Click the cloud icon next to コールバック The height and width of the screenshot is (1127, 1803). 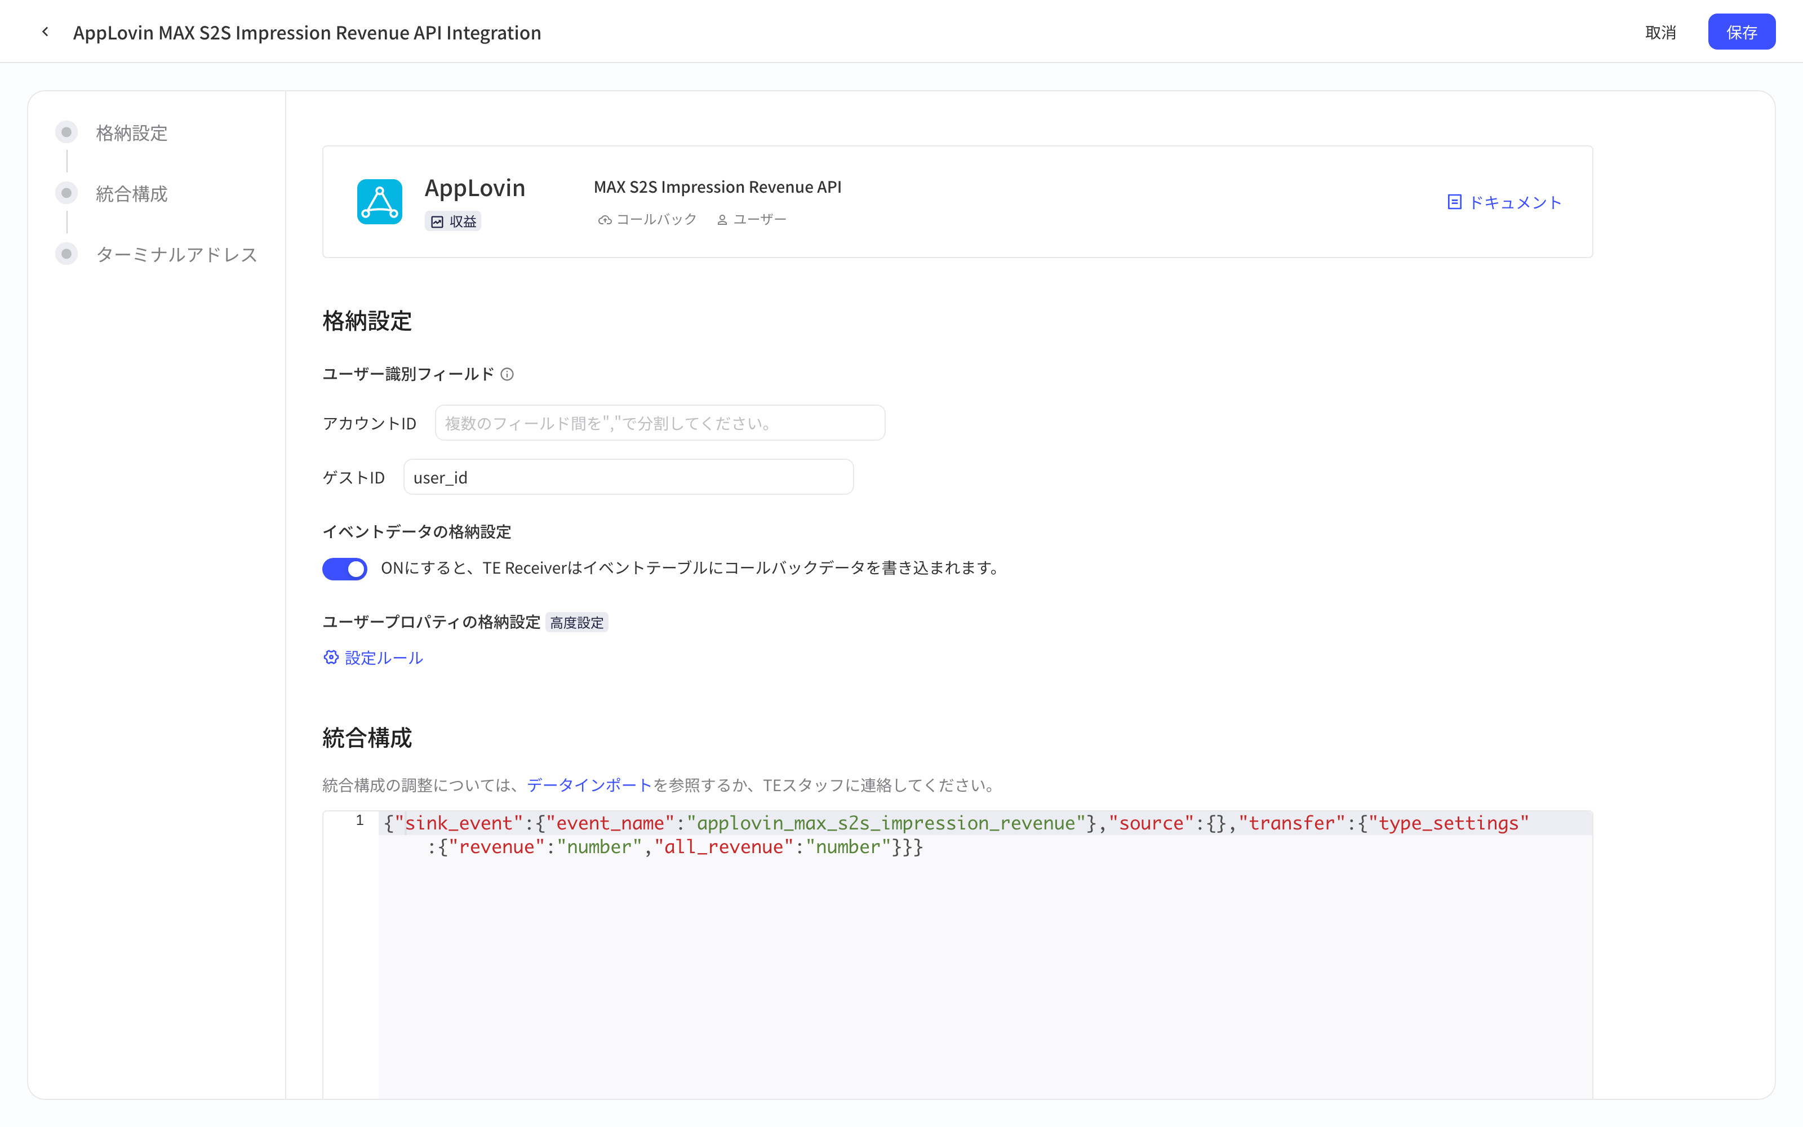[605, 220]
